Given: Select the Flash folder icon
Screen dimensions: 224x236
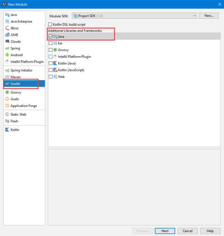Looking at the screenshot, I should click(x=7, y=121).
